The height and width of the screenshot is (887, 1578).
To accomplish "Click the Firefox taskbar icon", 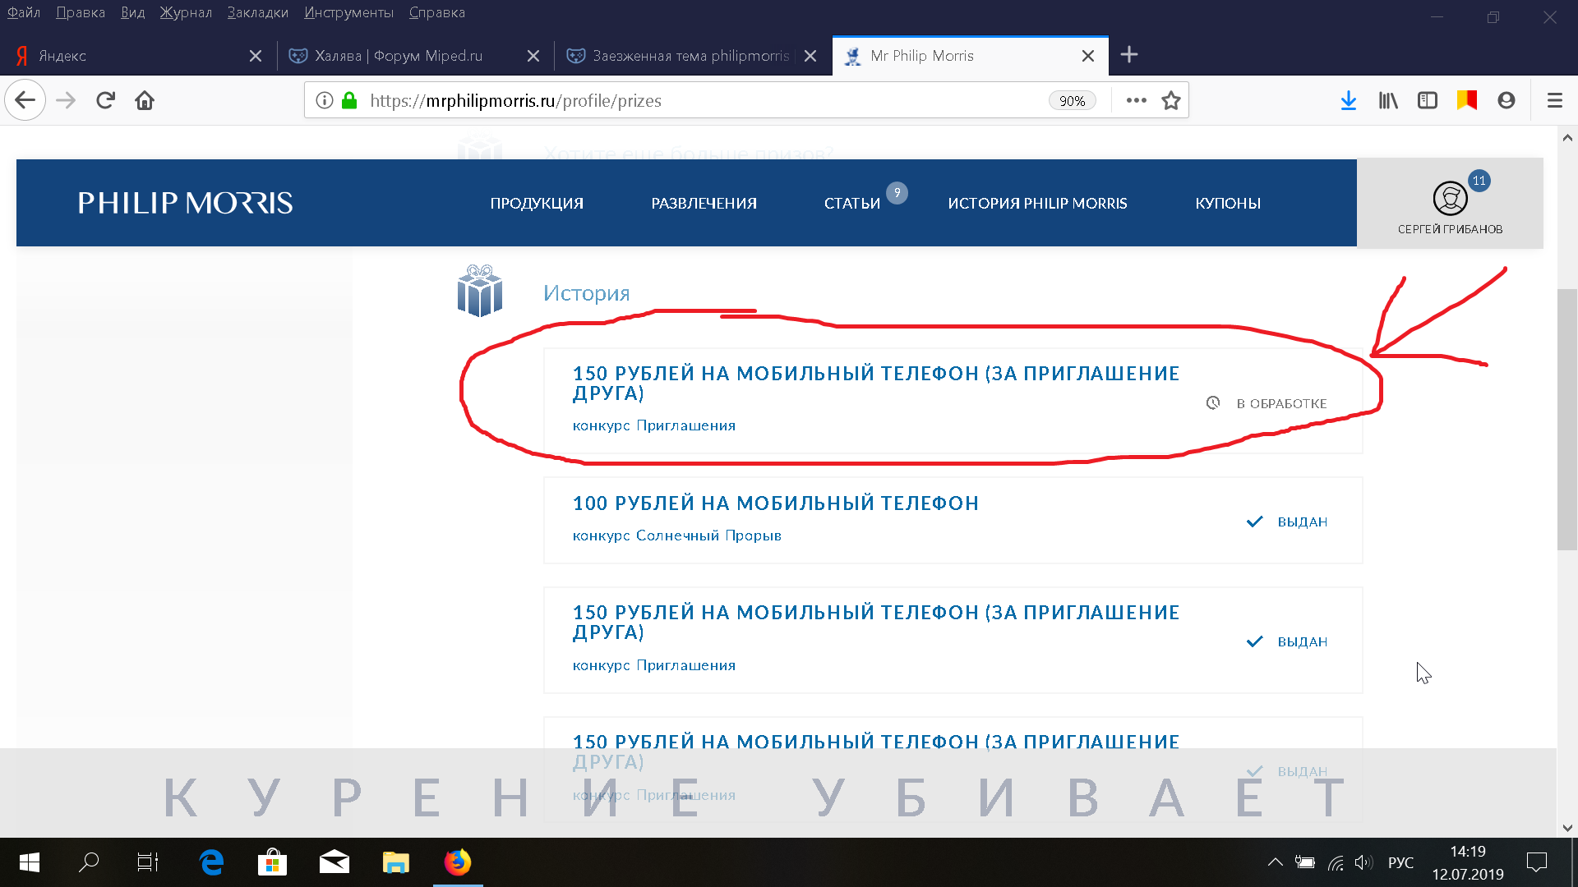I will point(458,862).
